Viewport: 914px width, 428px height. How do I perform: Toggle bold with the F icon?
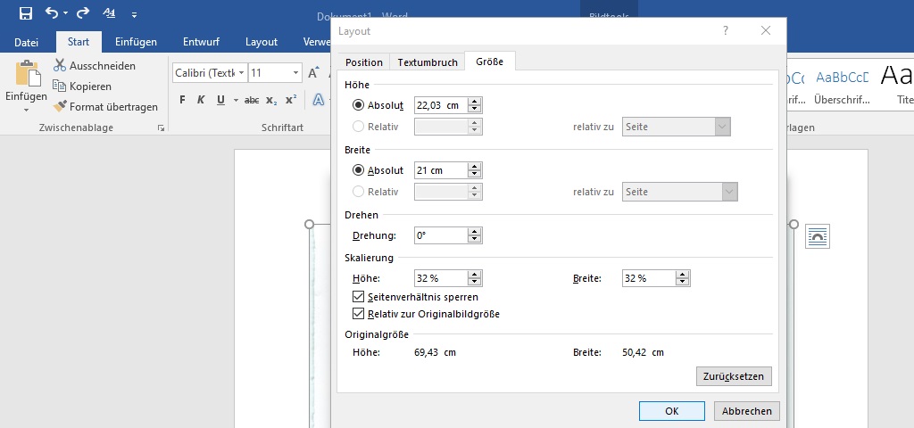coord(182,100)
